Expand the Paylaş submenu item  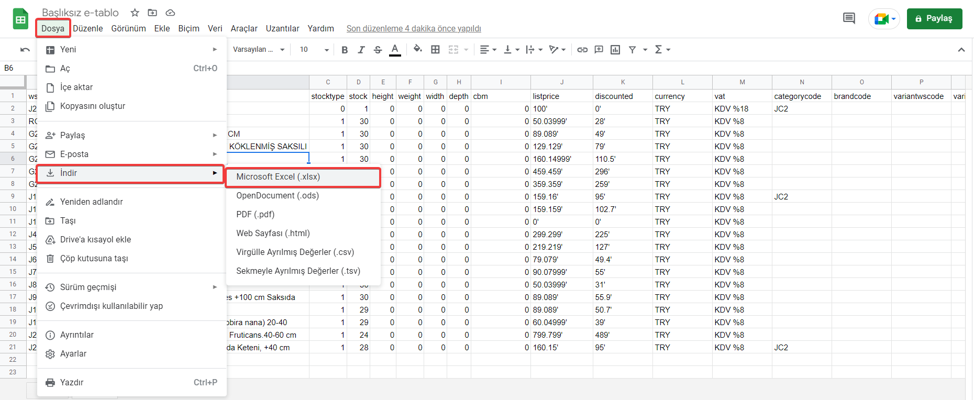pyautogui.click(x=131, y=135)
